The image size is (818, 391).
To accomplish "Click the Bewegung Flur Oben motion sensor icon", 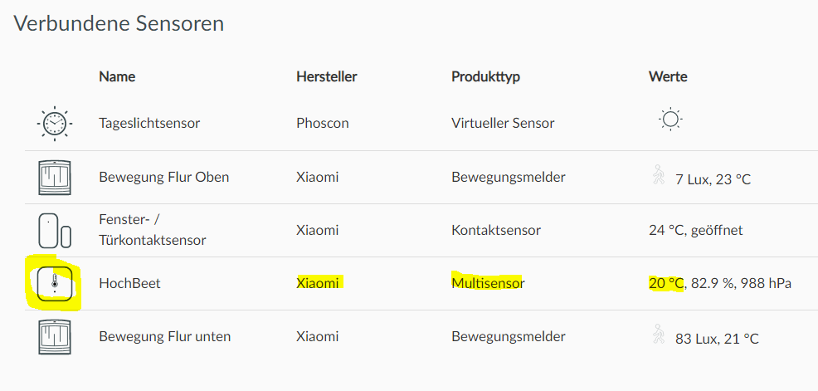I will tap(55, 177).
